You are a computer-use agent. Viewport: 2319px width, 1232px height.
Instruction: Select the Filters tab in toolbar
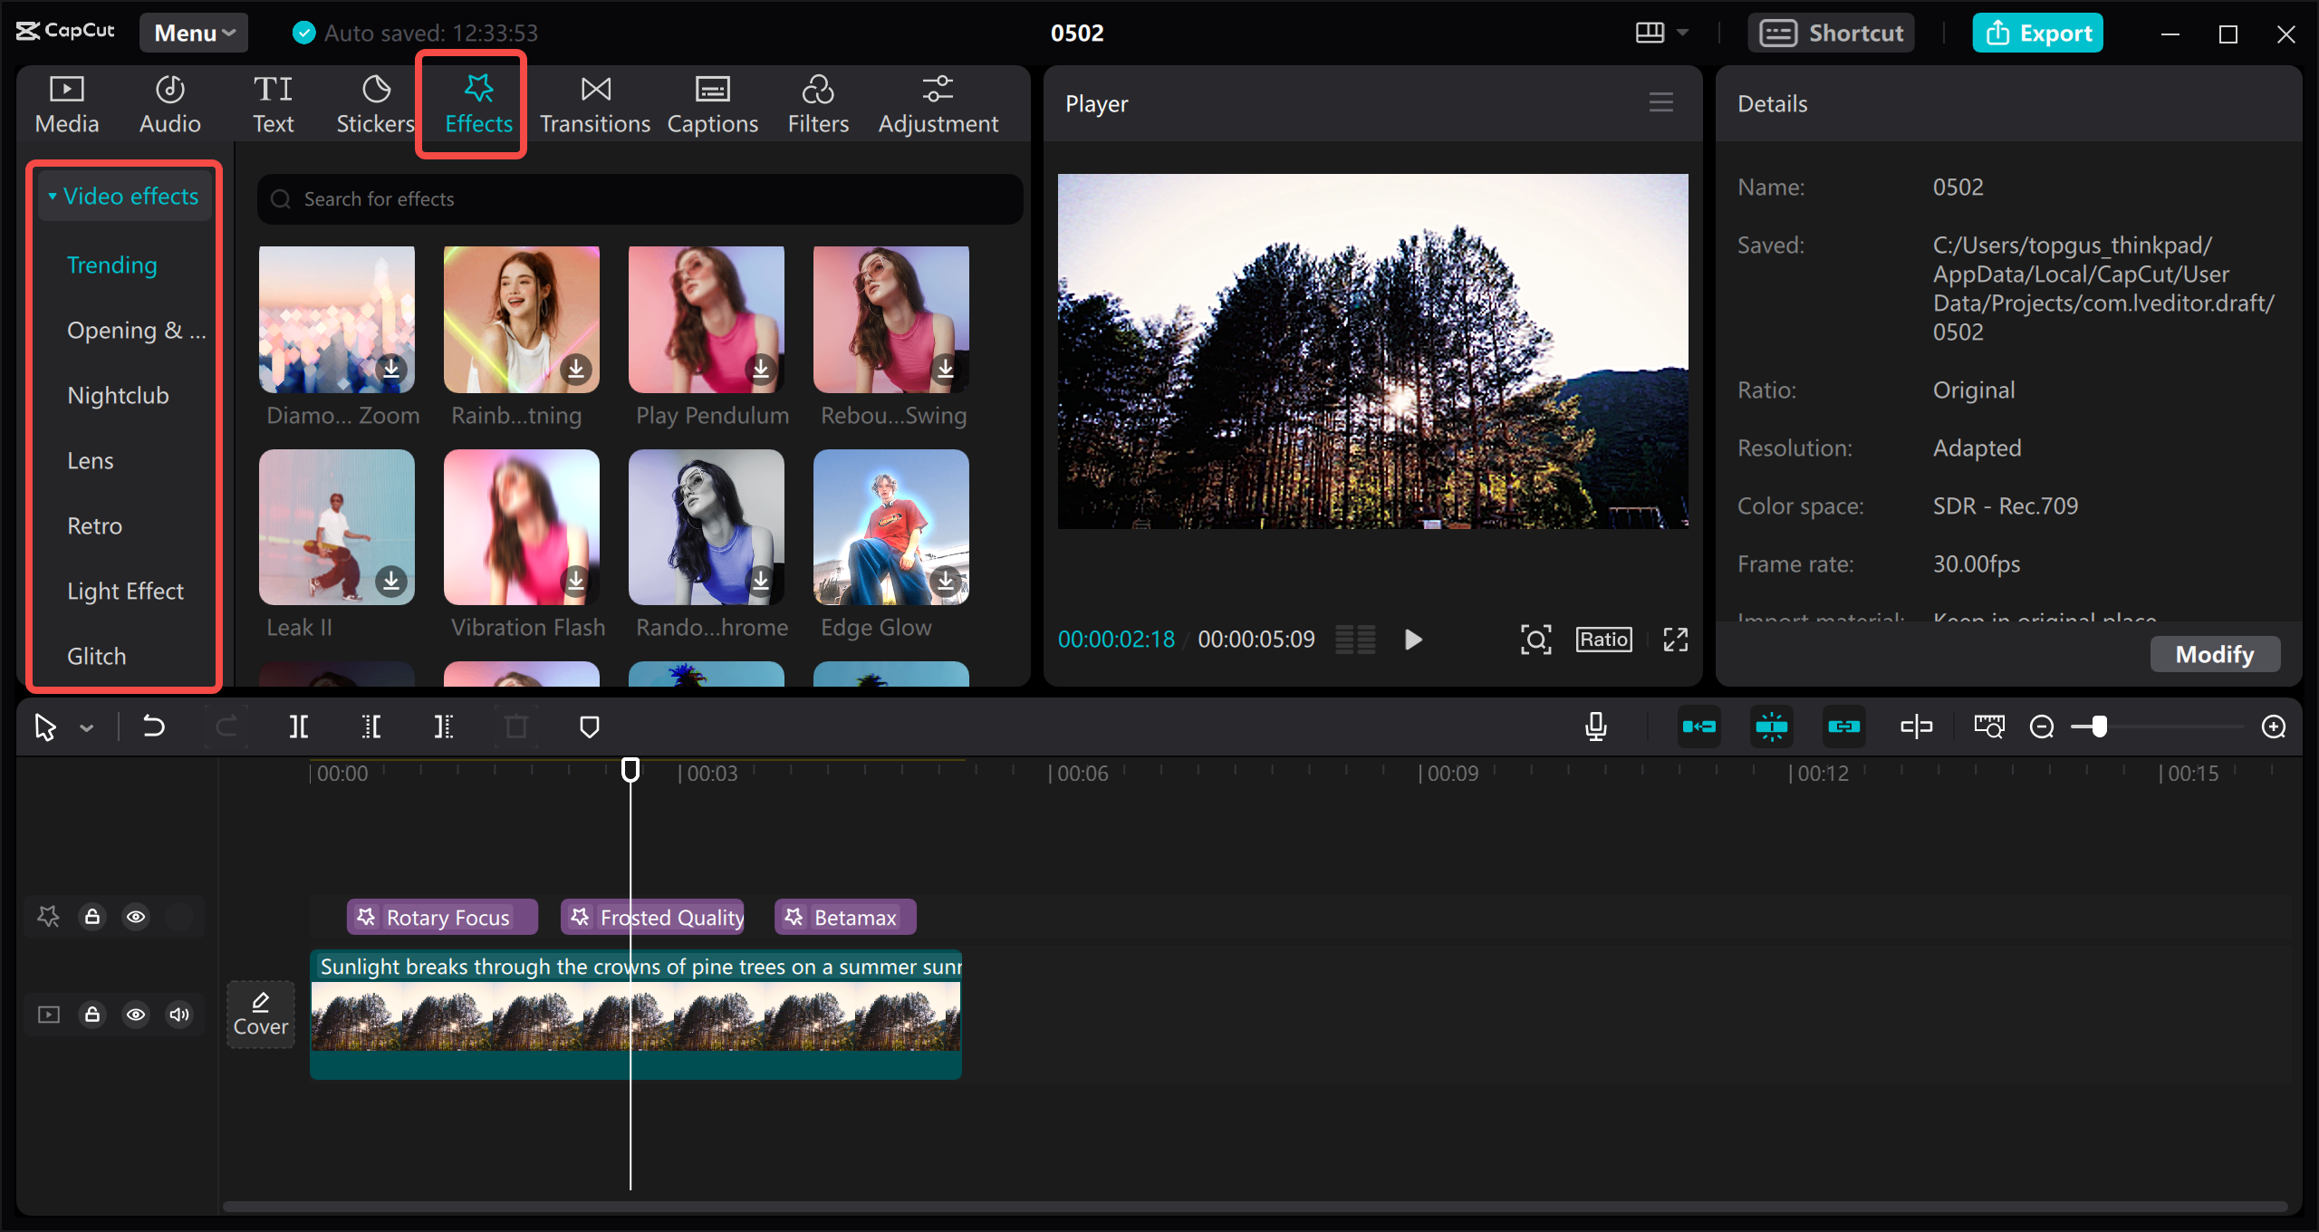(816, 101)
